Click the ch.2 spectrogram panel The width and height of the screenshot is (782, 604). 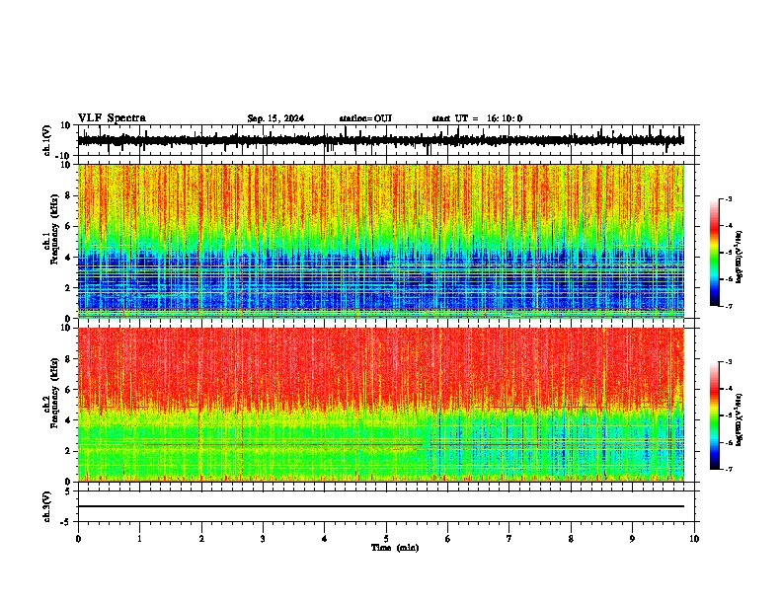click(x=381, y=405)
